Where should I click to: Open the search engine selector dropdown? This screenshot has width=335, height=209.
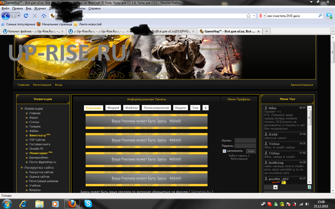pos(264,16)
